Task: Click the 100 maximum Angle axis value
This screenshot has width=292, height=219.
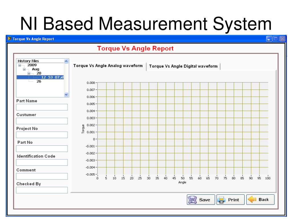Action: pos(268,178)
